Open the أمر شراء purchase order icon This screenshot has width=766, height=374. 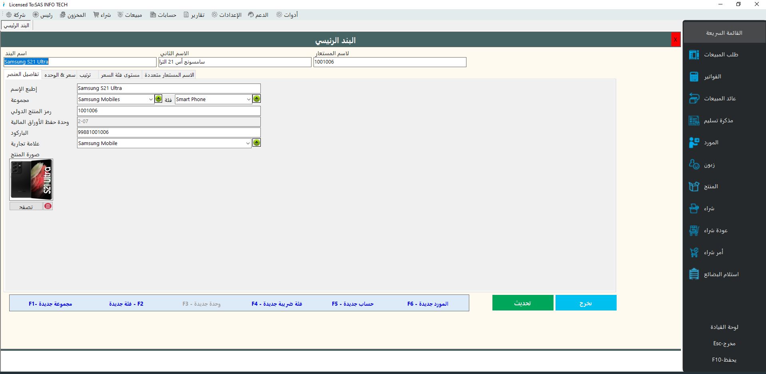[x=694, y=252]
